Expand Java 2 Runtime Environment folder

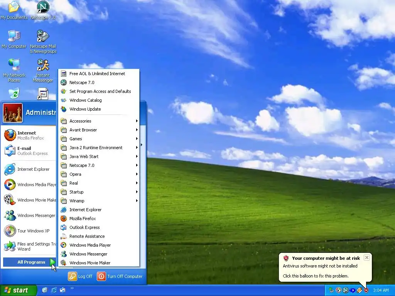(99, 148)
